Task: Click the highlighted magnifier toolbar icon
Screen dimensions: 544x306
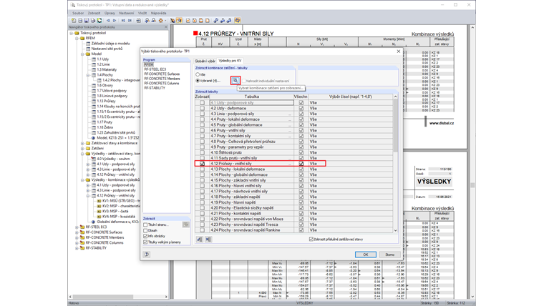Action: (179, 21)
